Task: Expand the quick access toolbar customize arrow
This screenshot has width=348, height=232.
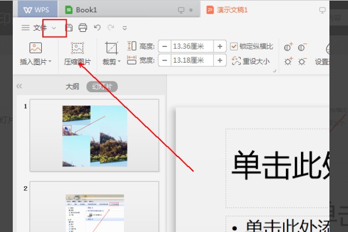Action: click(x=124, y=28)
